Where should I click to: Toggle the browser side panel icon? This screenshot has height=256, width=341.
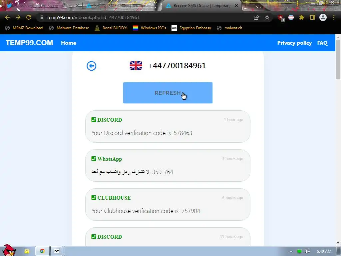312,17
